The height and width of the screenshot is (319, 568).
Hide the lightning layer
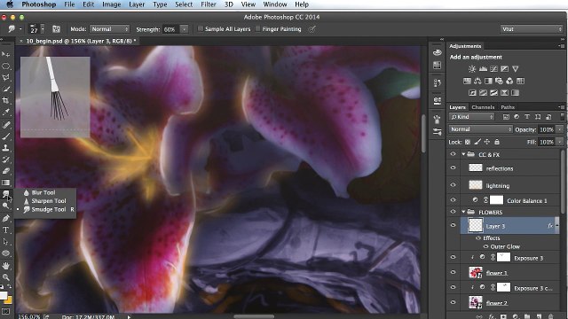[453, 185]
